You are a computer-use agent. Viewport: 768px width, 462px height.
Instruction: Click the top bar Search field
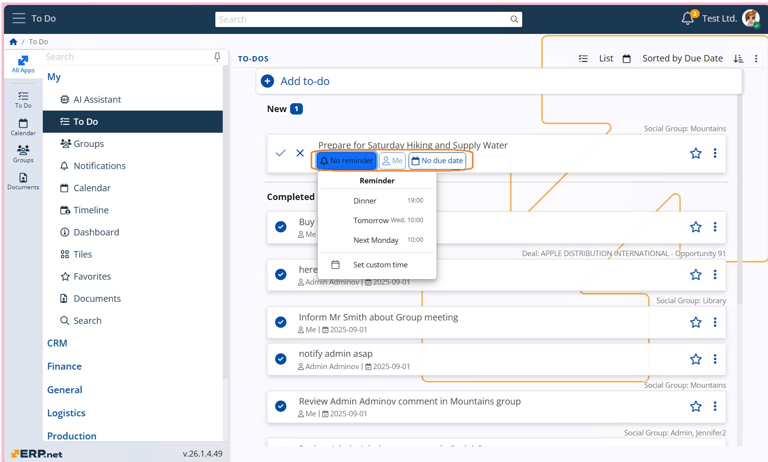362,19
